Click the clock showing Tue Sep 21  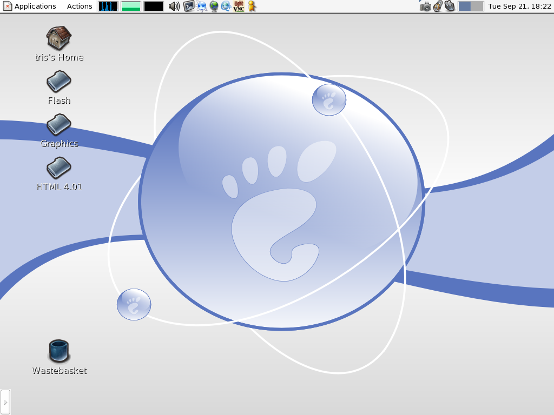tap(519, 6)
